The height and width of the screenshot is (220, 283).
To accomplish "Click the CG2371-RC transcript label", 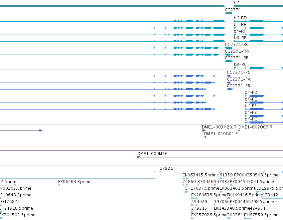I will pos(237,45).
